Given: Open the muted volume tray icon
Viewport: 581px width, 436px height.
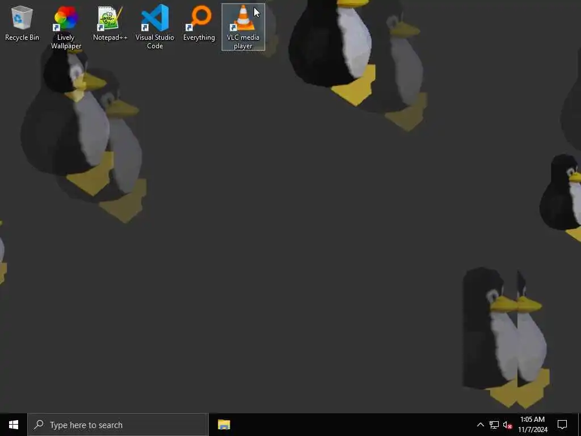Looking at the screenshot, I should pyautogui.click(x=507, y=425).
